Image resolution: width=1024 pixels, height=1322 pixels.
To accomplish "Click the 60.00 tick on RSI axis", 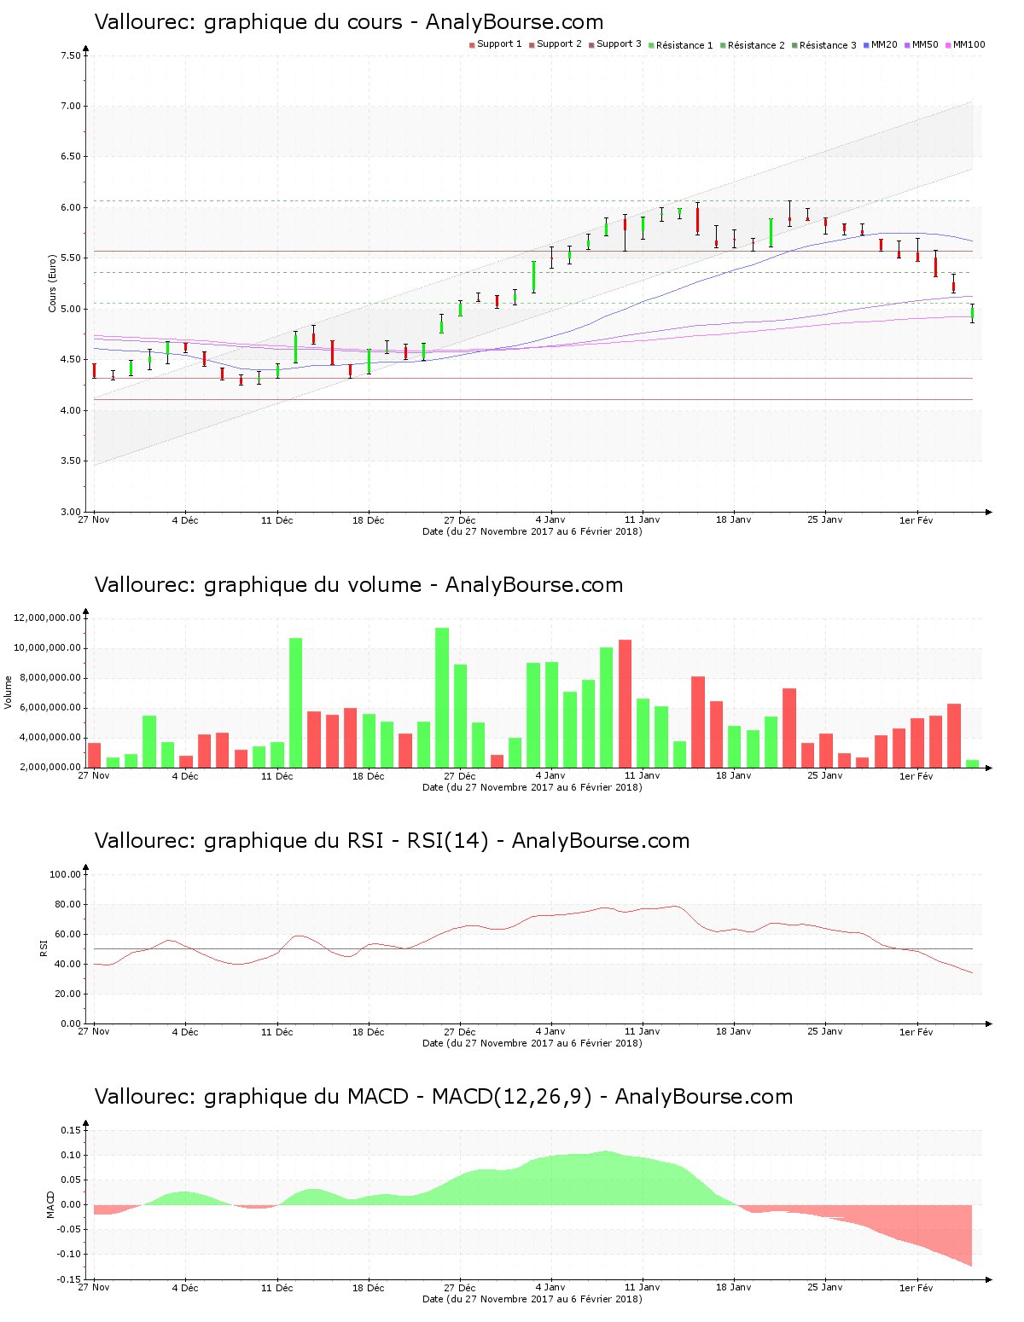I will tap(68, 934).
